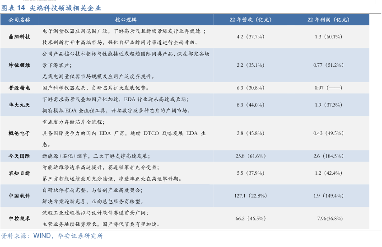
Task: Click the table title '图表 14 尖端科技领域相关企业'
Action: click(51, 8)
